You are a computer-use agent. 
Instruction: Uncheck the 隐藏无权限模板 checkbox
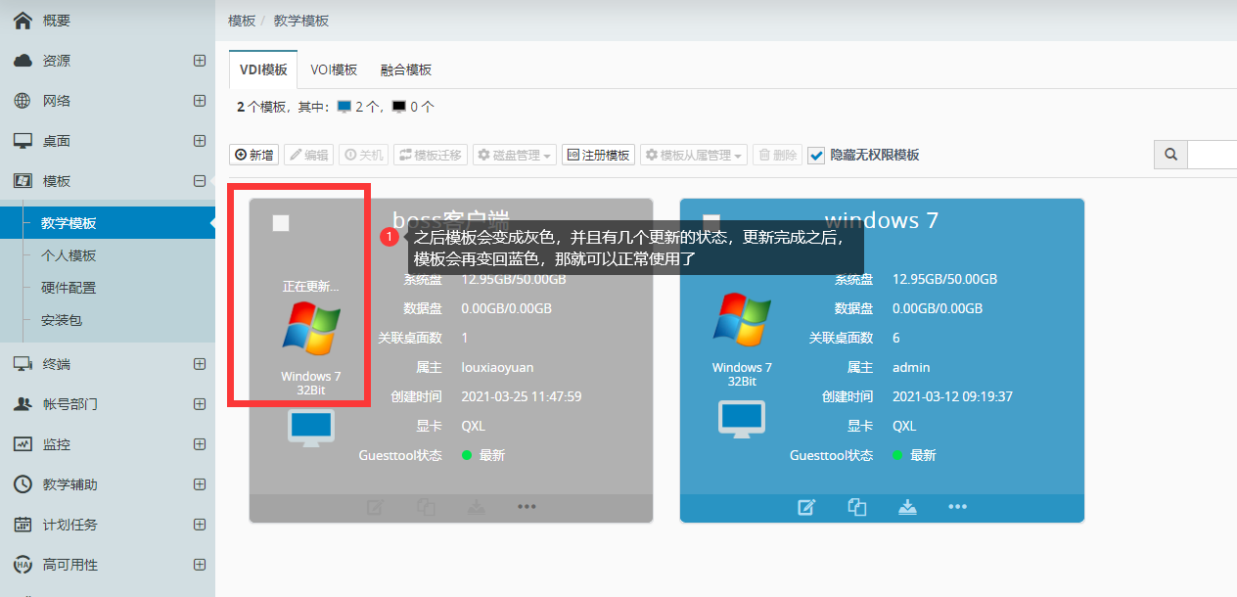coord(816,155)
